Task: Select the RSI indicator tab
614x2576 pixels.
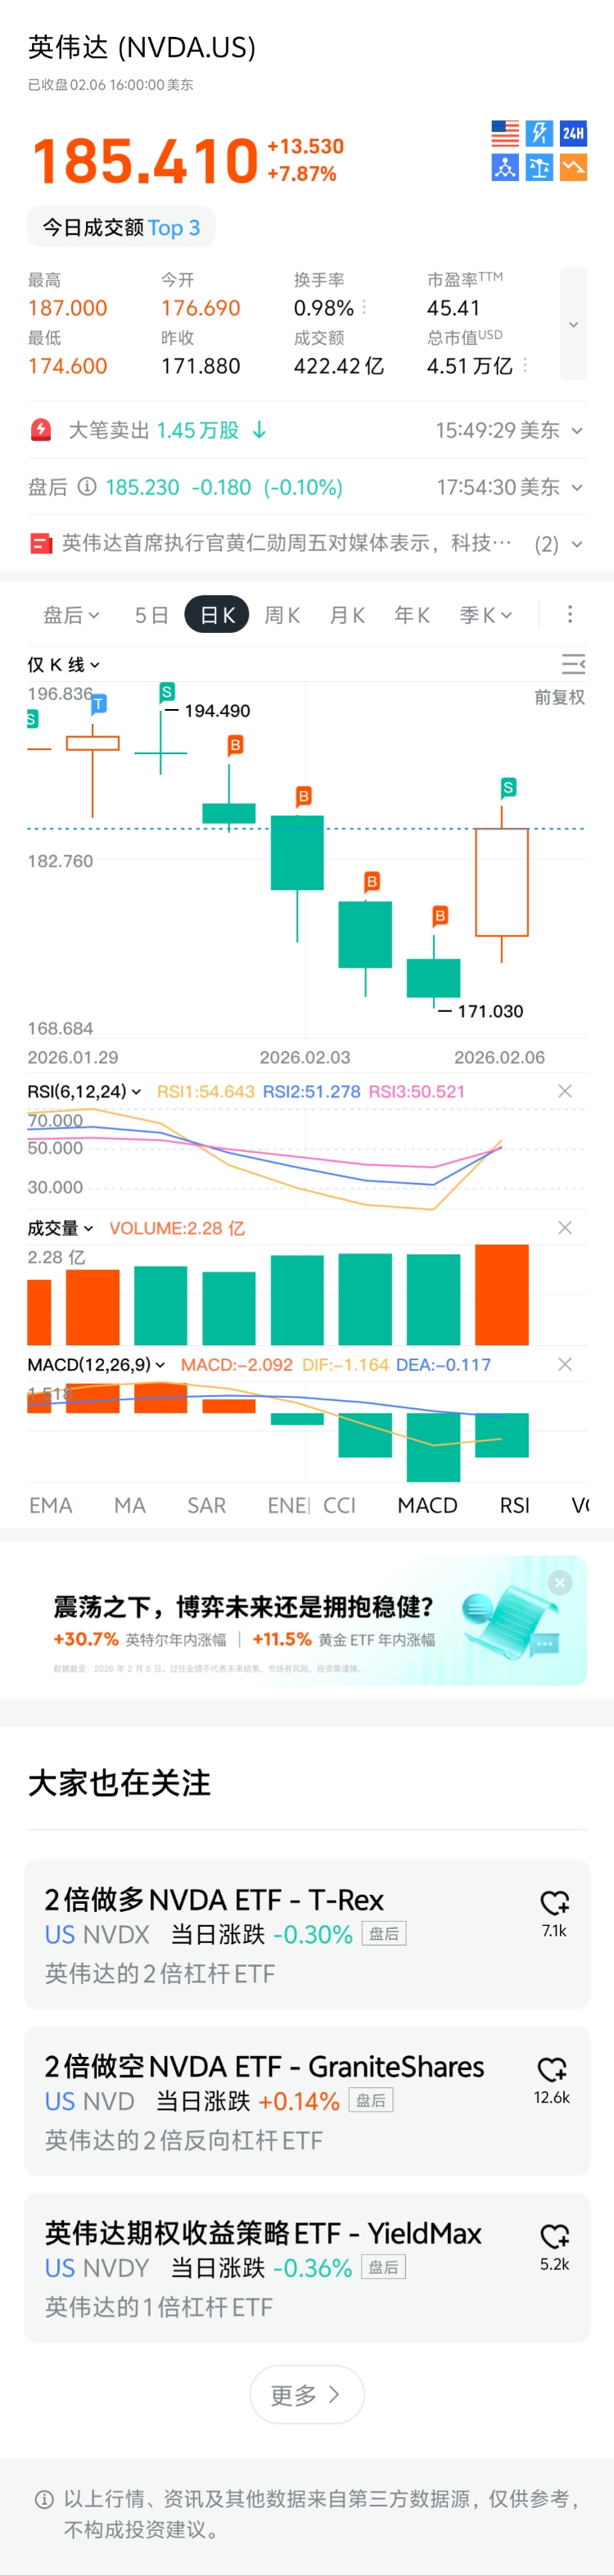Action: pyautogui.click(x=514, y=1505)
